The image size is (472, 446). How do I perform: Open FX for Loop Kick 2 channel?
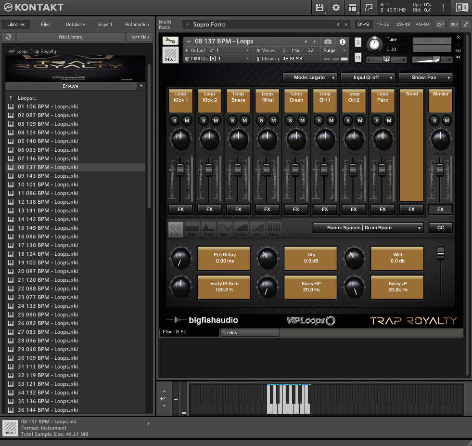coord(209,209)
